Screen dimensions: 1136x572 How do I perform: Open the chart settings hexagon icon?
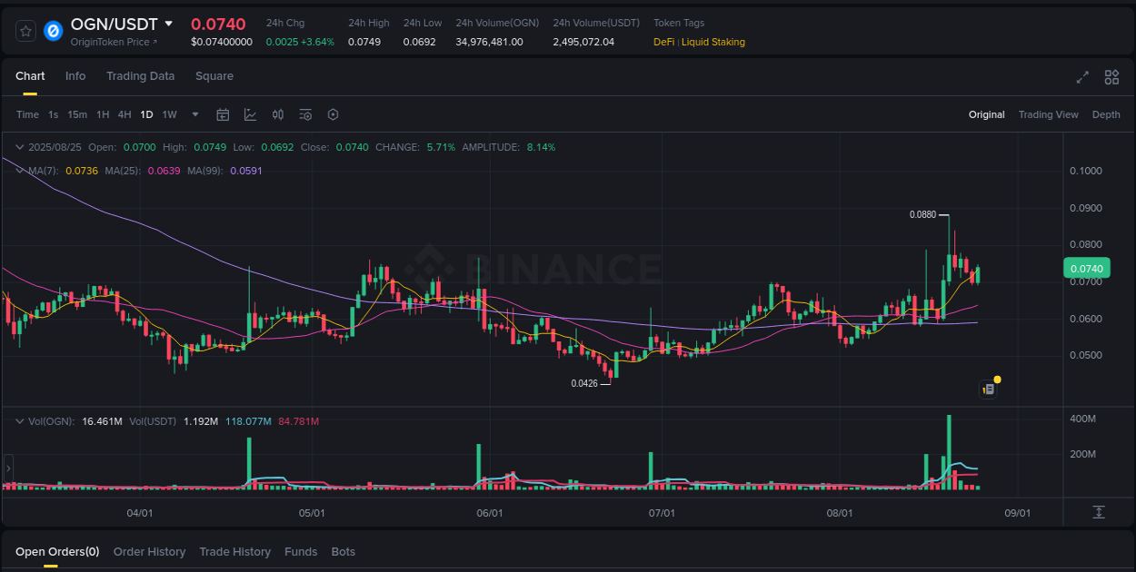click(333, 114)
